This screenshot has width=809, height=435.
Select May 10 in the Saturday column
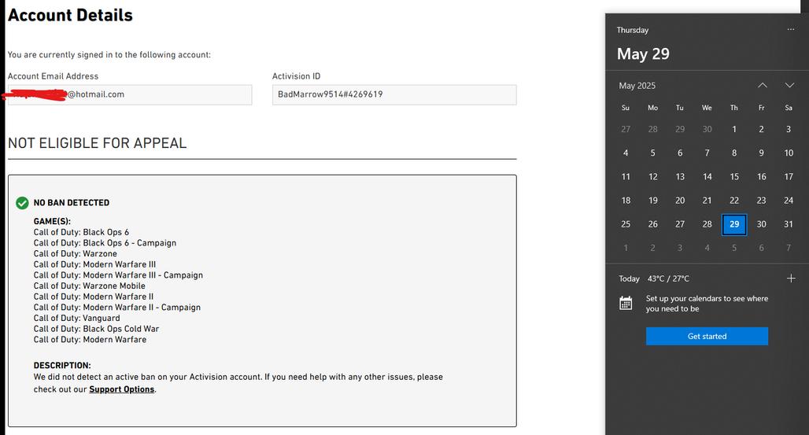[x=789, y=153]
